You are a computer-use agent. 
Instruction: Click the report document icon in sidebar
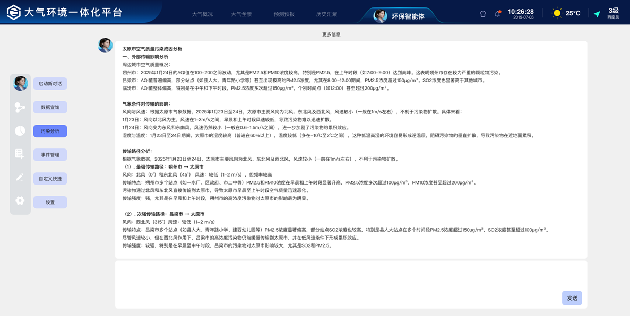[20, 154]
